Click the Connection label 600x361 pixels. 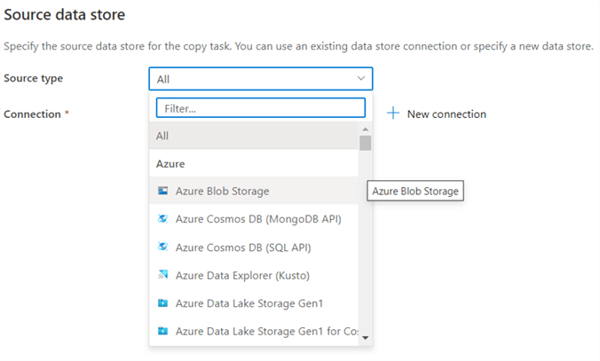click(32, 114)
